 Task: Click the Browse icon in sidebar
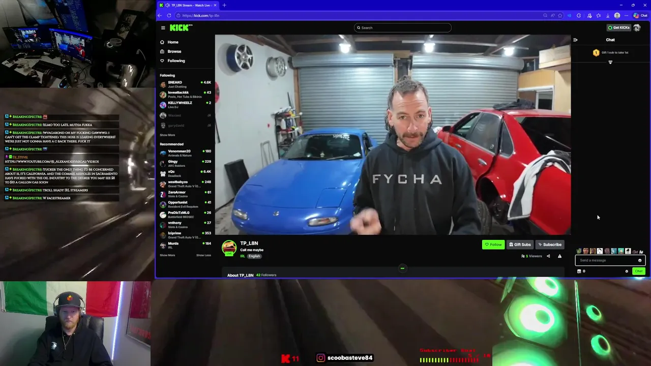[162, 51]
